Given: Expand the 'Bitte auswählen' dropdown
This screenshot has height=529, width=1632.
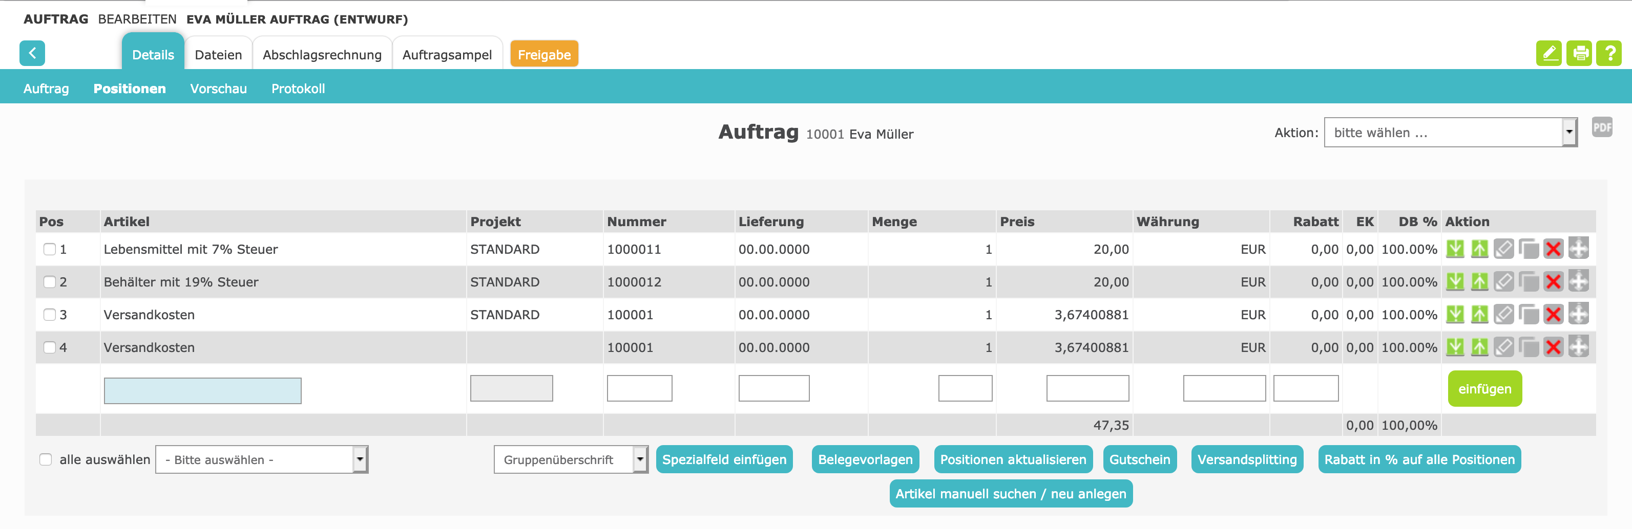Looking at the screenshot, I should pos(261,460).
